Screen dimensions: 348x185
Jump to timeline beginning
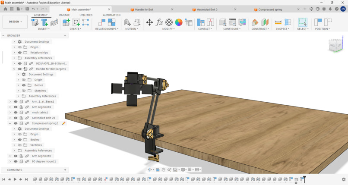click(x=4, y=179)
